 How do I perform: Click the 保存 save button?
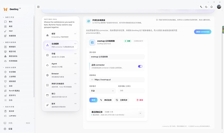tap(93, 100)
